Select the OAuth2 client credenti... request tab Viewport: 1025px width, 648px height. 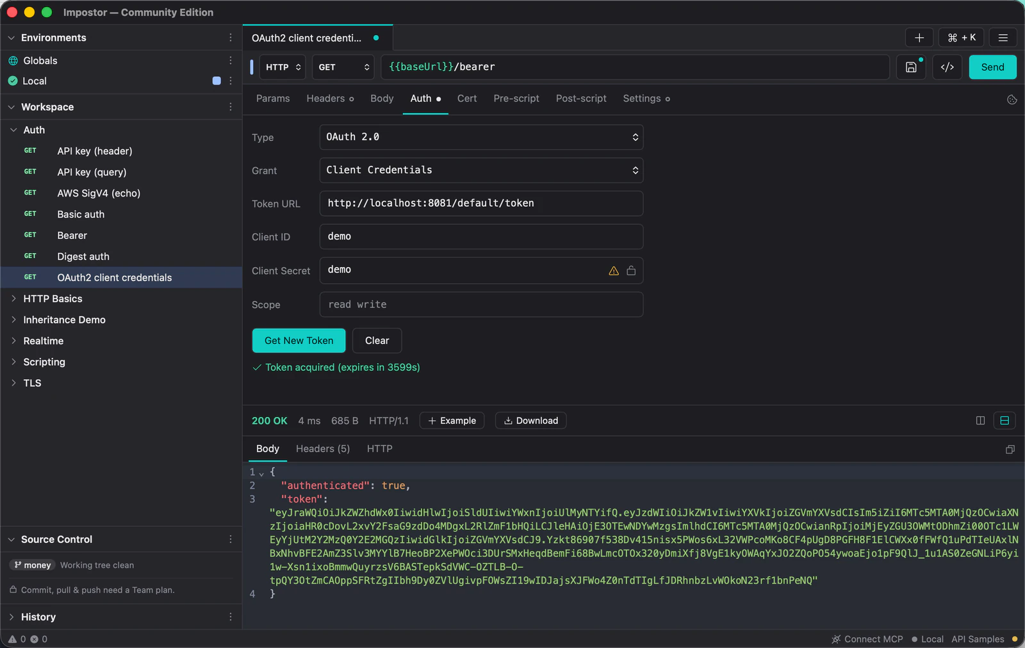318,38
